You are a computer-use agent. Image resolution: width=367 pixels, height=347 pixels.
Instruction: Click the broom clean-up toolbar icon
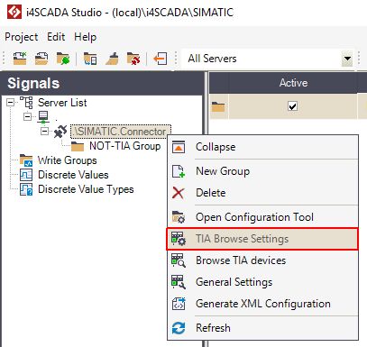pos(112,58)
